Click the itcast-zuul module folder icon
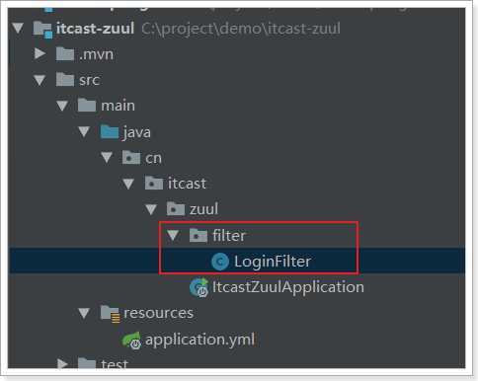 (42, 30)
